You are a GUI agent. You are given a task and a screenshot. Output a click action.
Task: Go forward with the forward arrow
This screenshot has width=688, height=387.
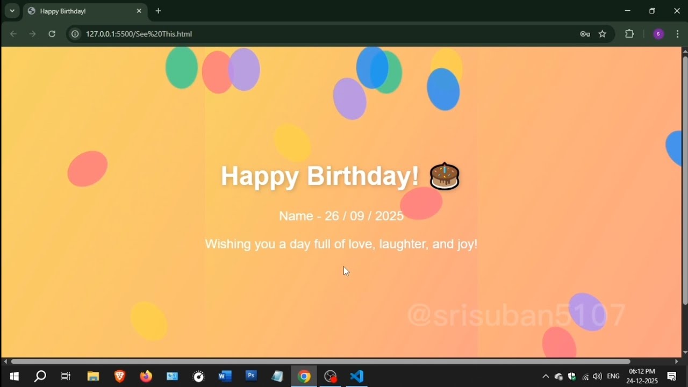[33, 34]
